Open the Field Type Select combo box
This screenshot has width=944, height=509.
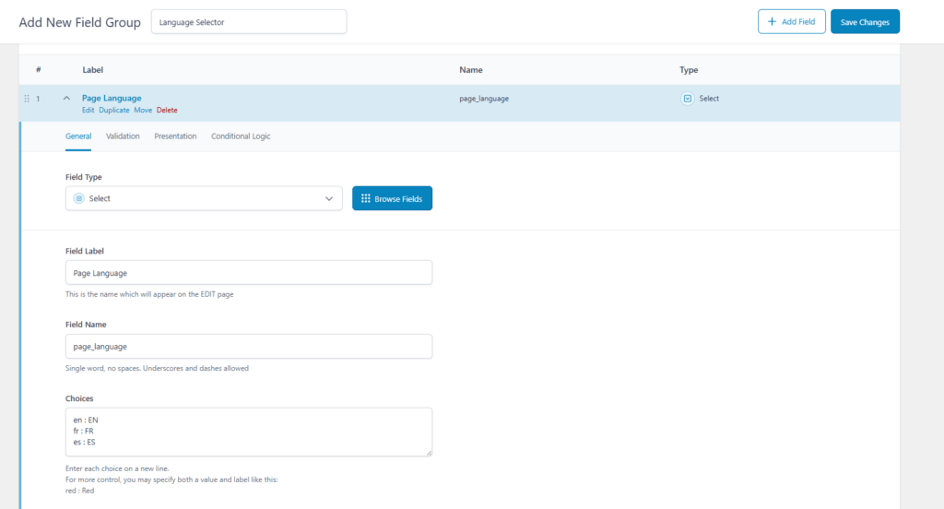click(203, 198)
